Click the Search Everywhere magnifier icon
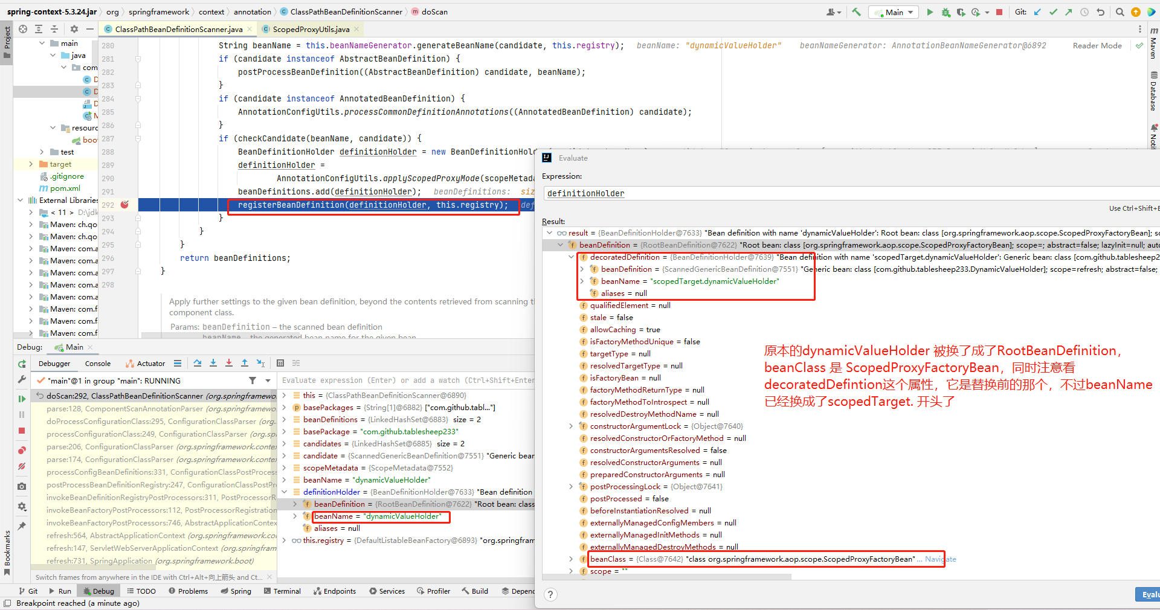This screenshot has width=1160, height=610. 1120,12
